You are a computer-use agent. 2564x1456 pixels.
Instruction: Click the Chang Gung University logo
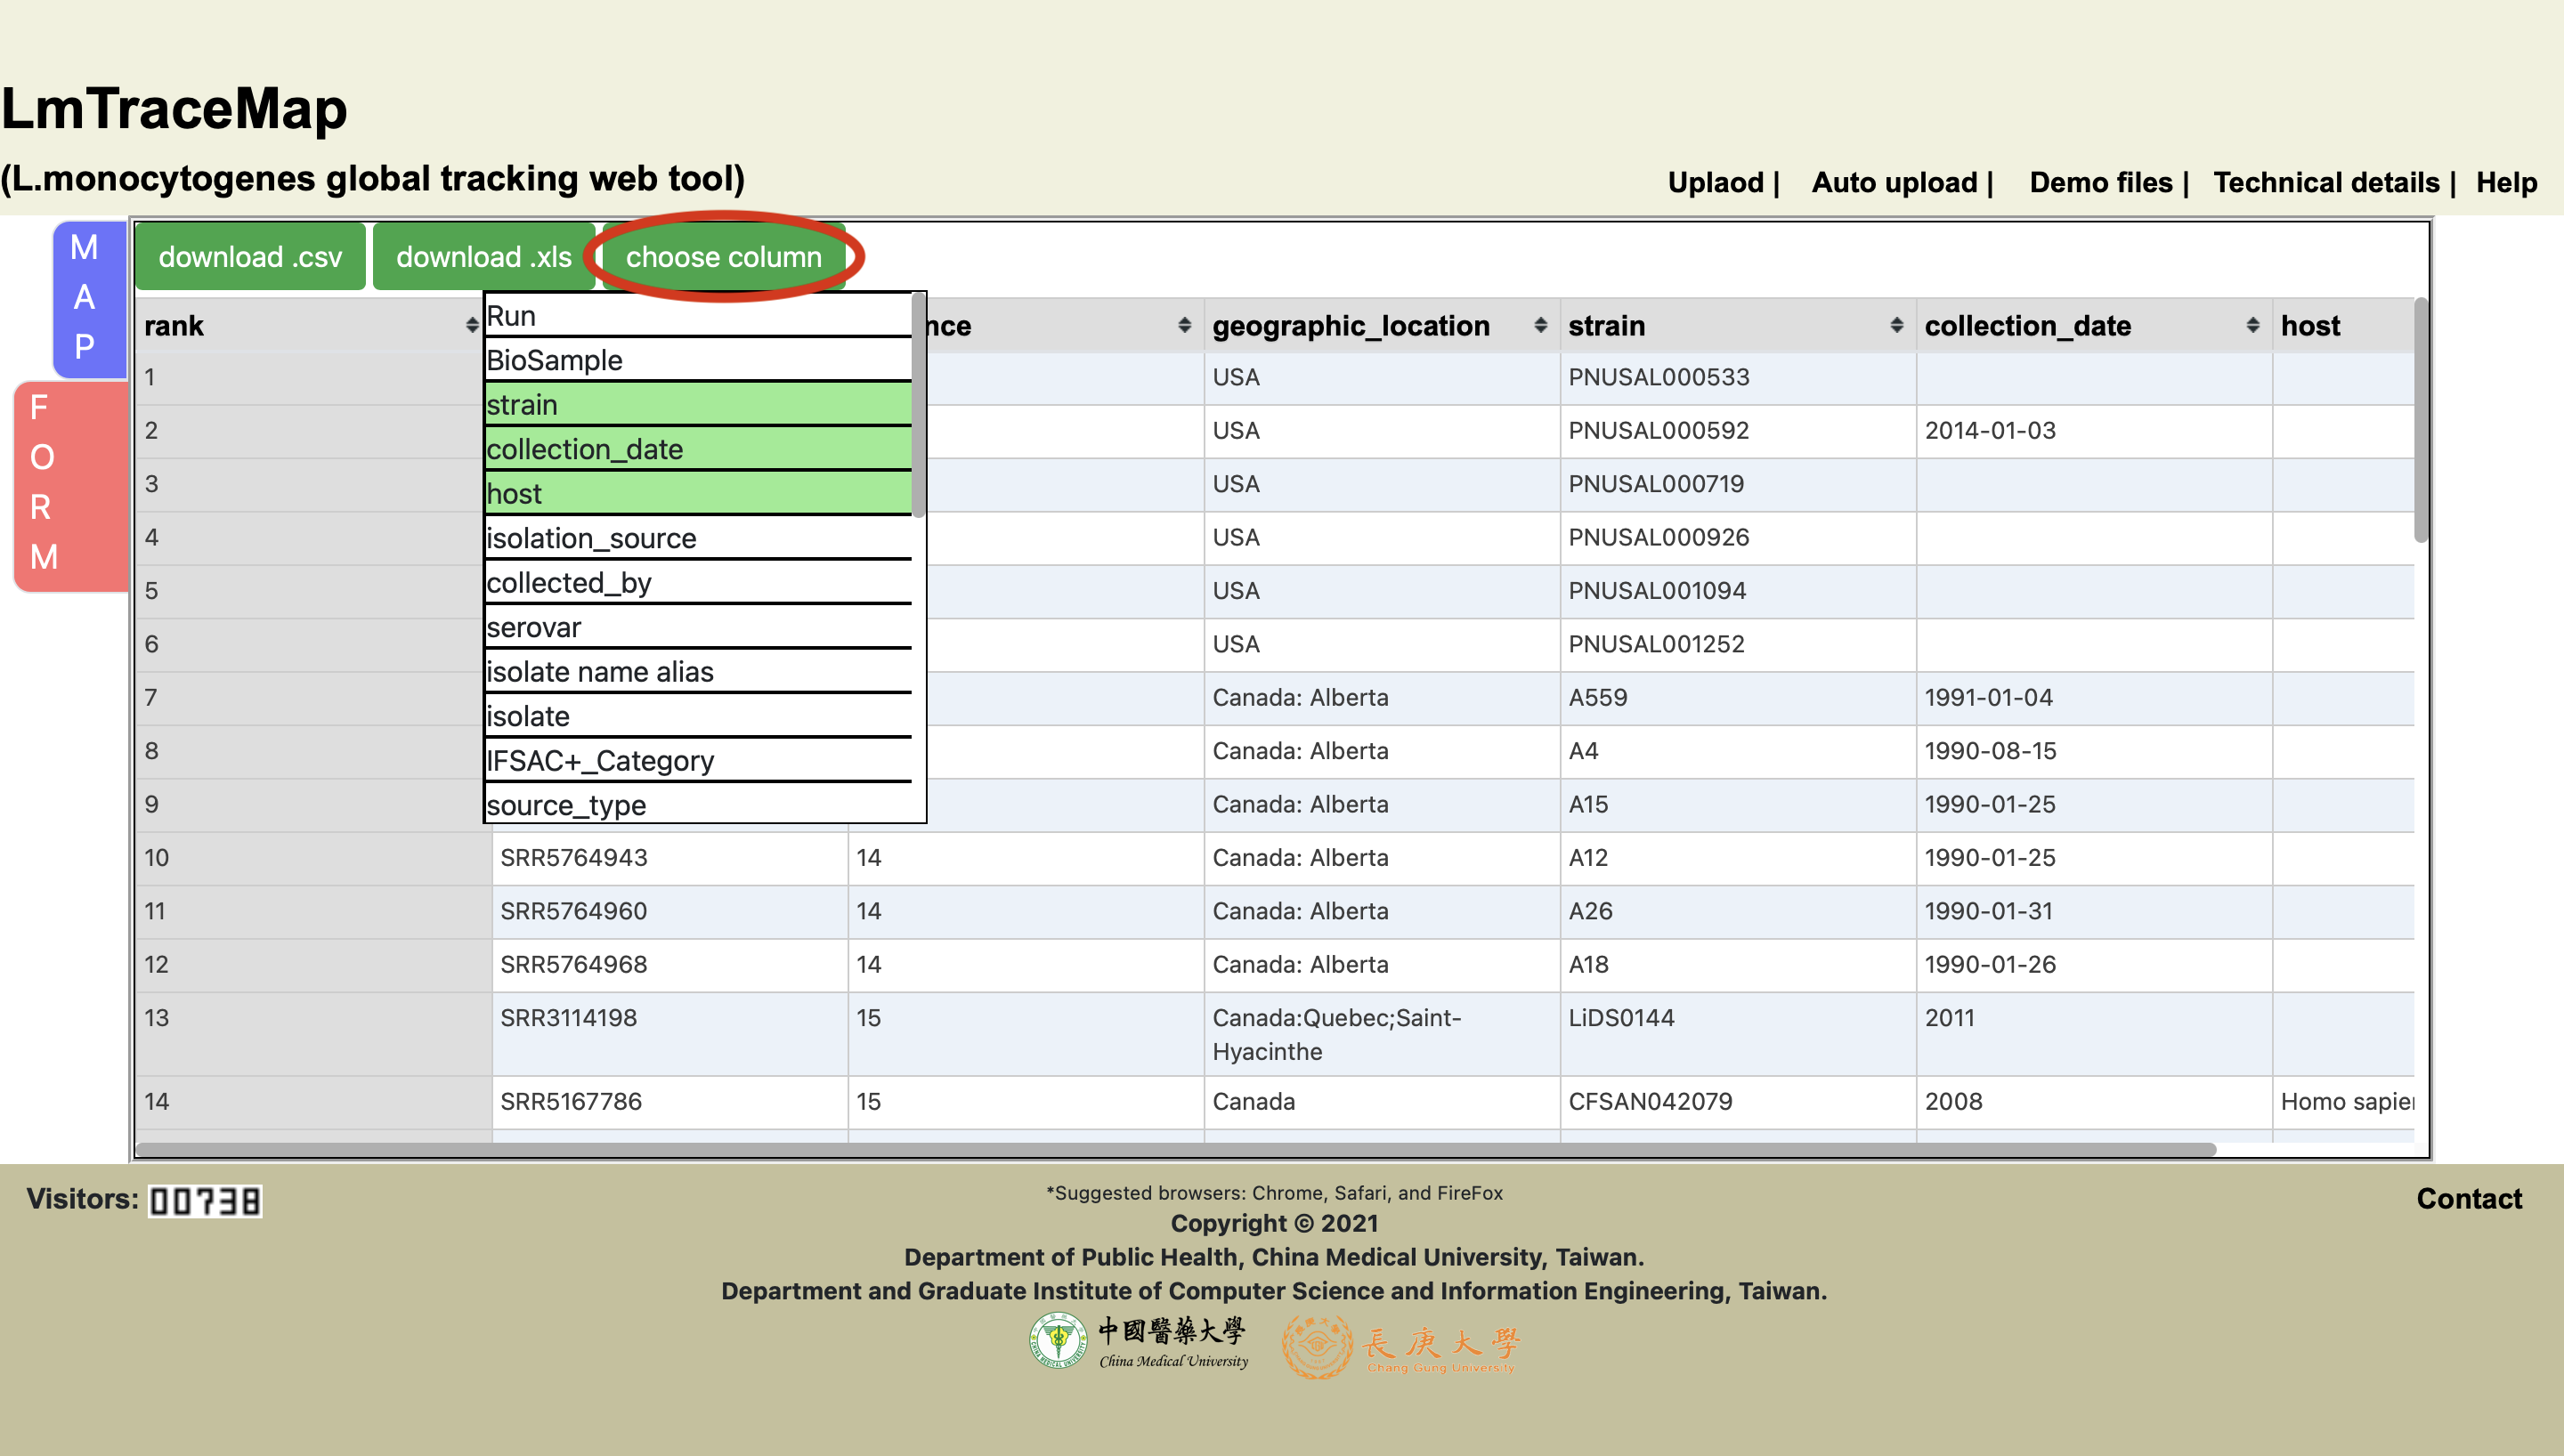[1401, 1346]
